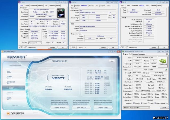
Task: Minimize the GPU-Z window
Action: click(x=159, y=51)
